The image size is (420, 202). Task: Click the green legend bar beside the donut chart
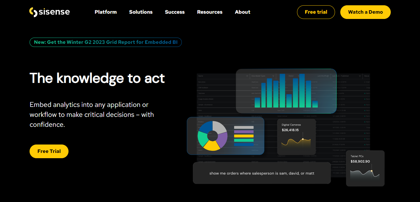click(x=244, y=140)
